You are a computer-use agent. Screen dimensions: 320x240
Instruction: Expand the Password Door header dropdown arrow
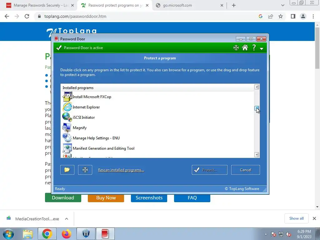(262, 48)
